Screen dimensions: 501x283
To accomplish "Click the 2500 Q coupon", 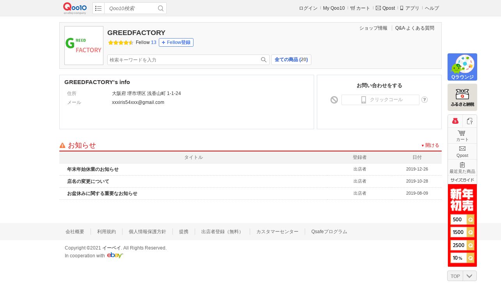I will point(462,246).
